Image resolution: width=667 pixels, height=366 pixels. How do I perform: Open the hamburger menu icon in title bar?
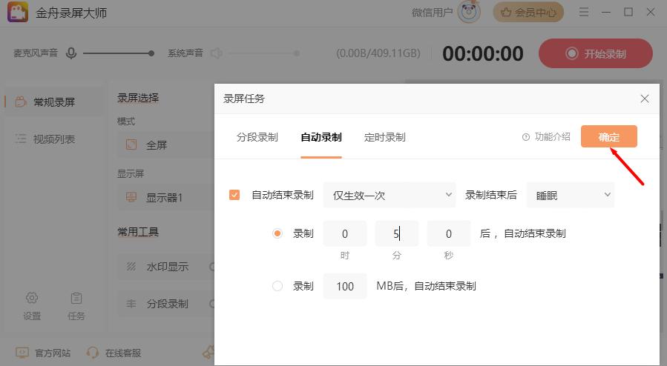click(x=584, y=12)
